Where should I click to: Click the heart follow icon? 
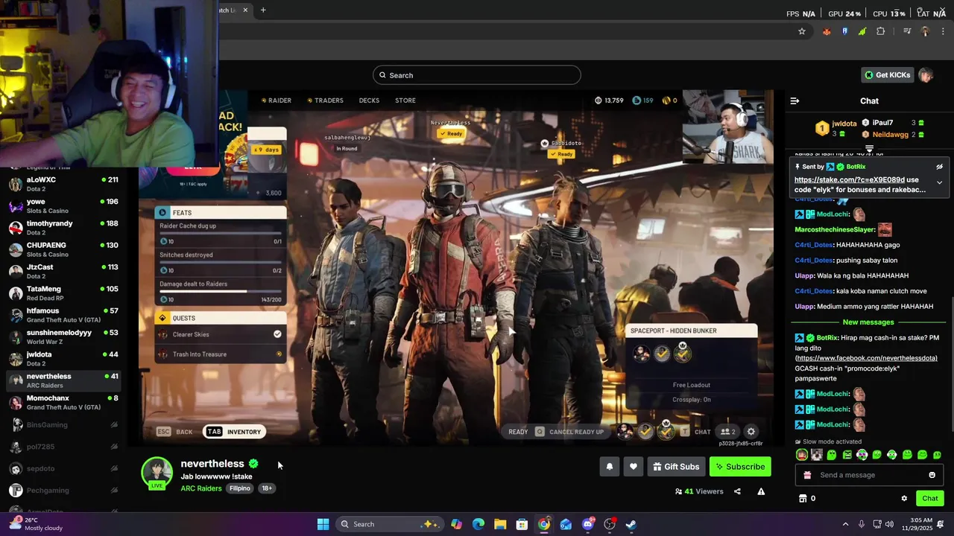tap(634, 467)
